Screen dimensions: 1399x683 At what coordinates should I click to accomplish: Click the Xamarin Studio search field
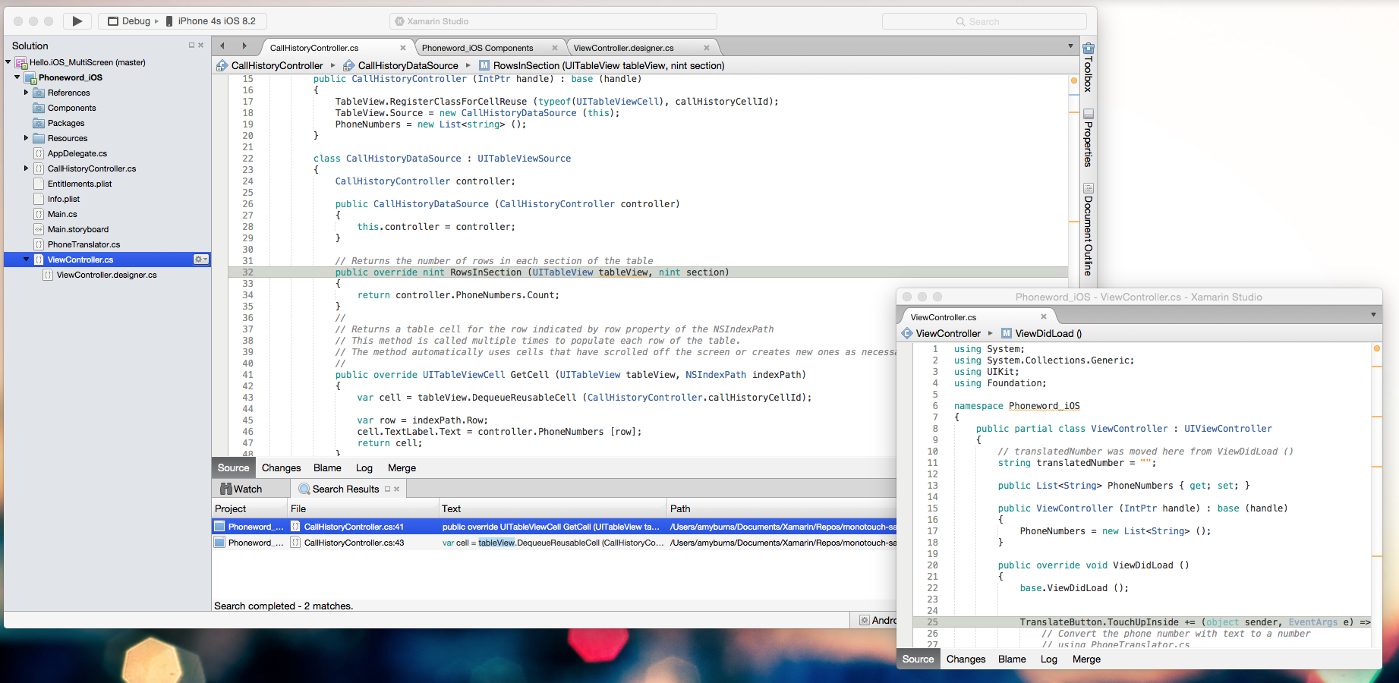(x=985, y=21)
